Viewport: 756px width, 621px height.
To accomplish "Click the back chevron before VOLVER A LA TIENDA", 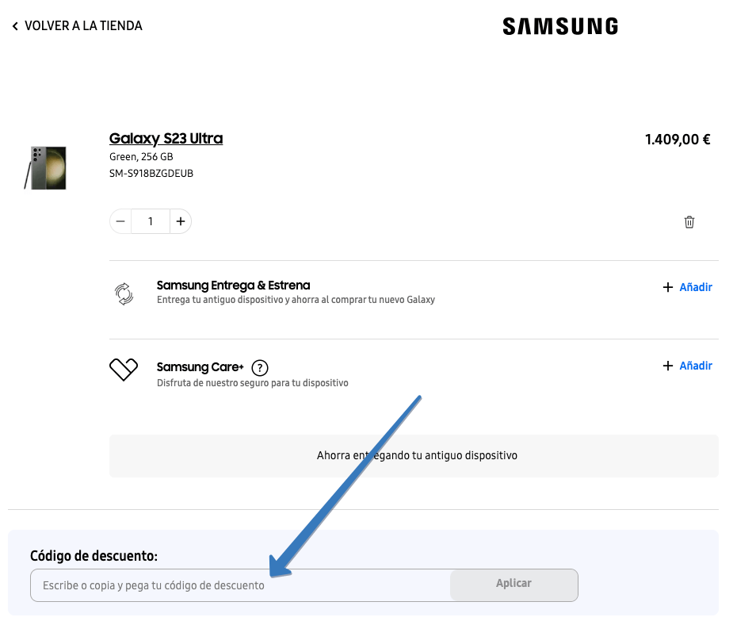I will [15, 25].
